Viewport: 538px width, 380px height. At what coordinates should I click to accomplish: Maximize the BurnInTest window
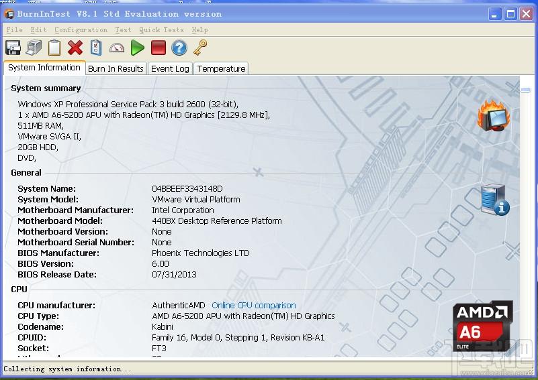click(510, 14)
